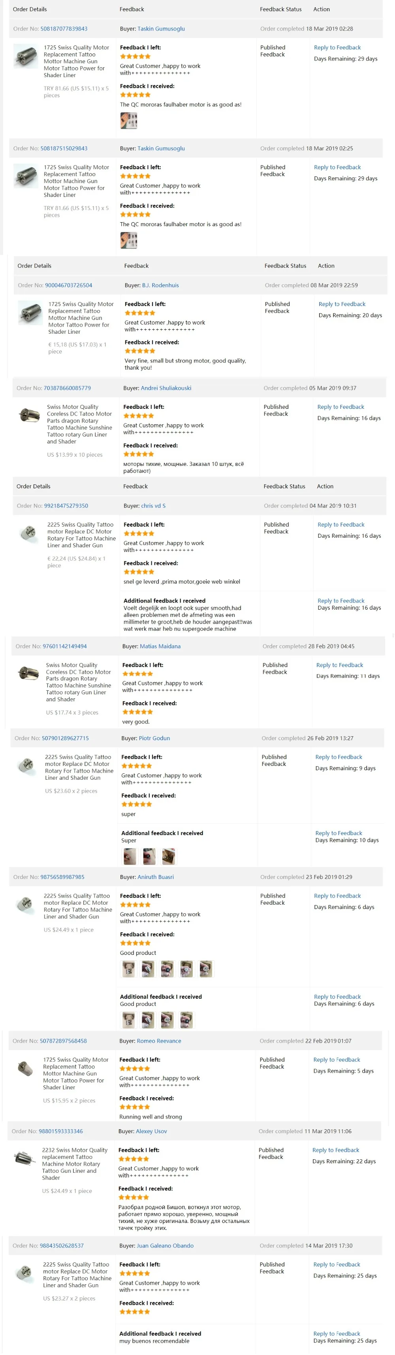
Task: Open order number 98756589987985
Action: coord(62,877)
